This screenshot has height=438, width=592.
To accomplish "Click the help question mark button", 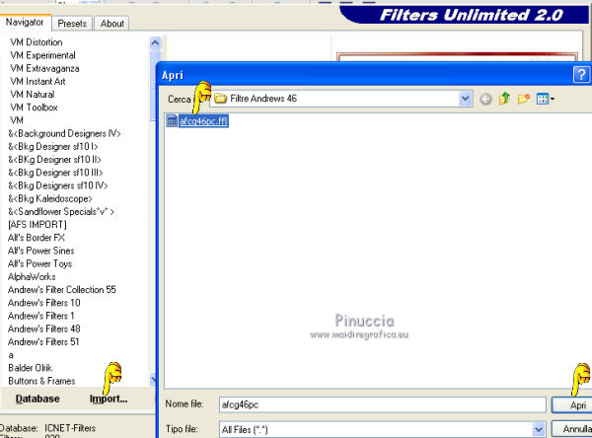I will click(x=581, y=74).
